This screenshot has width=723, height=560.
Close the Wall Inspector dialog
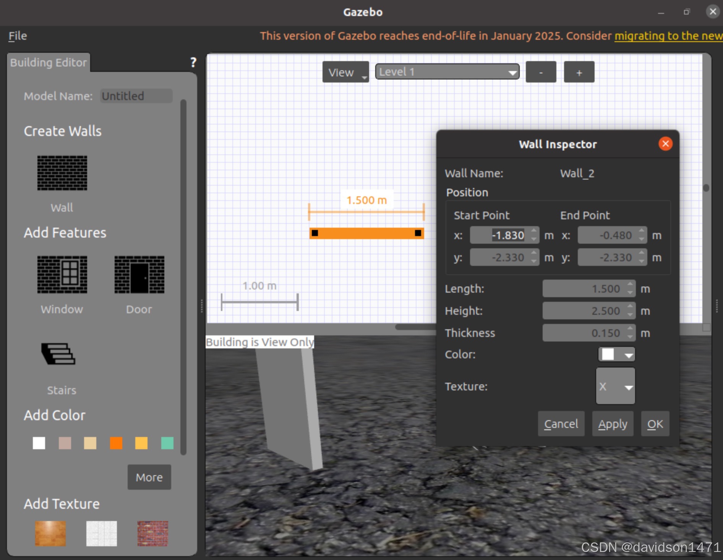click(x=665, y=144)
